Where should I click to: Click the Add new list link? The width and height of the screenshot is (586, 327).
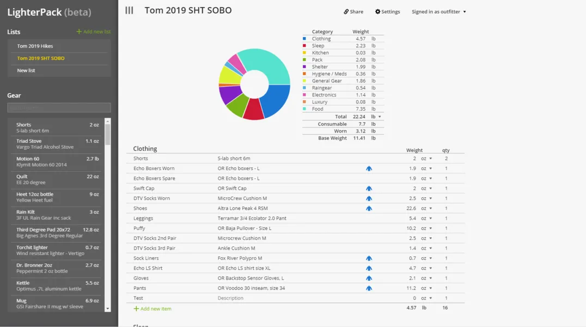pyautogui.click(x=97, y=32)
